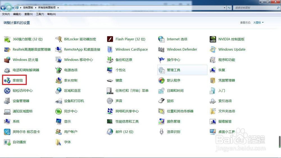Open the 字体 fonts icon
Image resolution: width=281 pixels, height=158 pixels.
[x=59, y=142]
